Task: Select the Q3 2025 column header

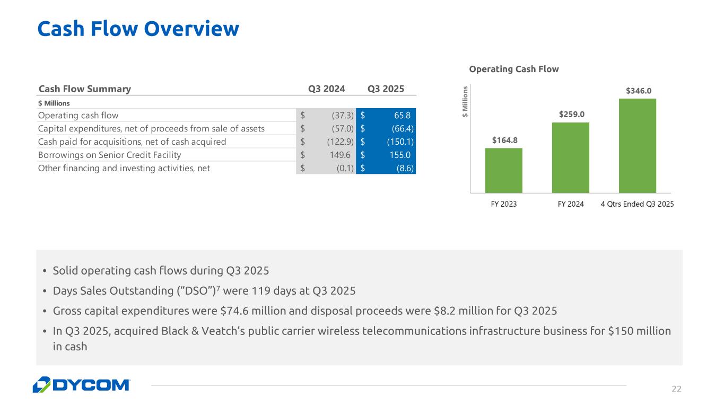Action: (x=386, y=89)
